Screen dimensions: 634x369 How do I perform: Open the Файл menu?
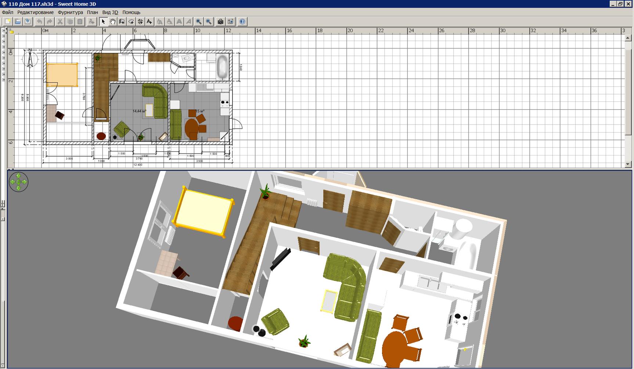[x=8, y=12]
